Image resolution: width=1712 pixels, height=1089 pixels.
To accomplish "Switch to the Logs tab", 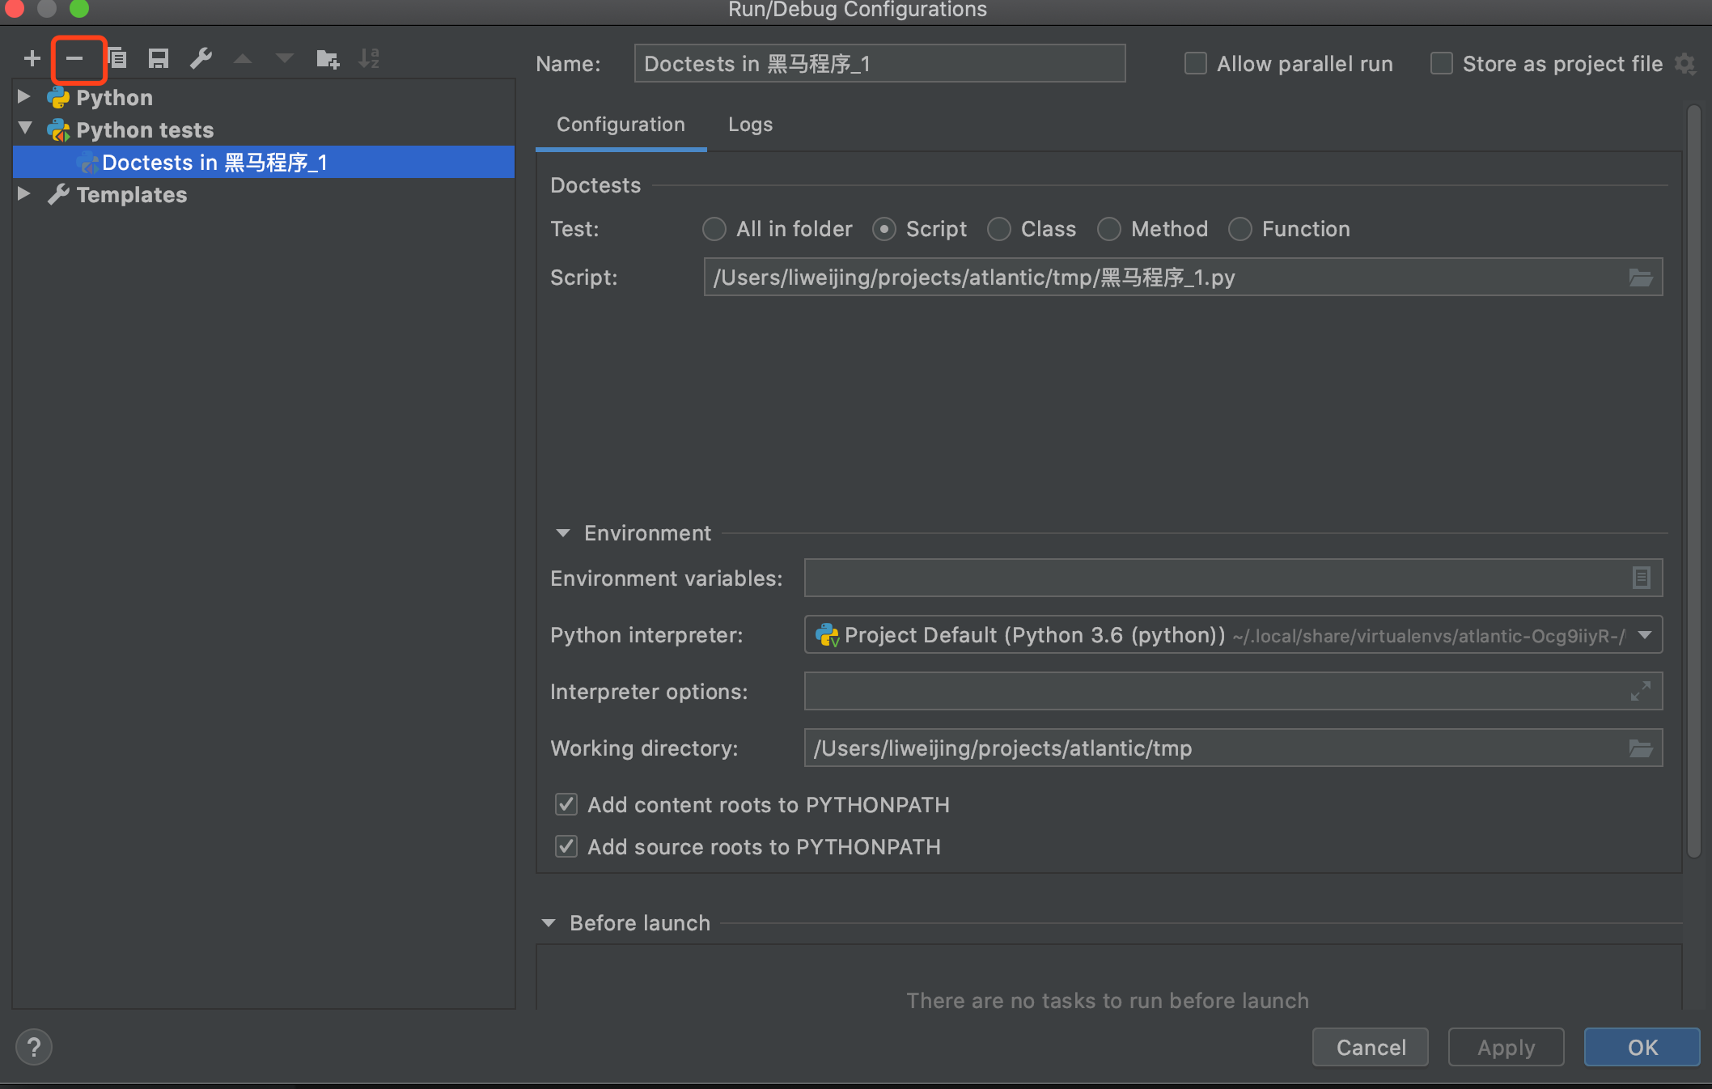I will point(750,125).
